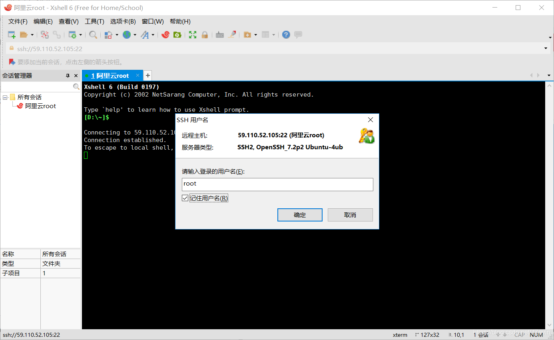The image size is (554, 340).
Task: Click the Disconnect toolbar icon
Action: tap(45, 35)
